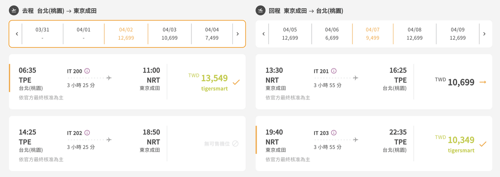Screen dimensions: 500x177
Task: Show later return dates with right chevron
Action: [x=484, y=34]
